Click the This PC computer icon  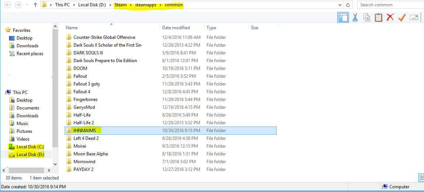coord(8,92)
